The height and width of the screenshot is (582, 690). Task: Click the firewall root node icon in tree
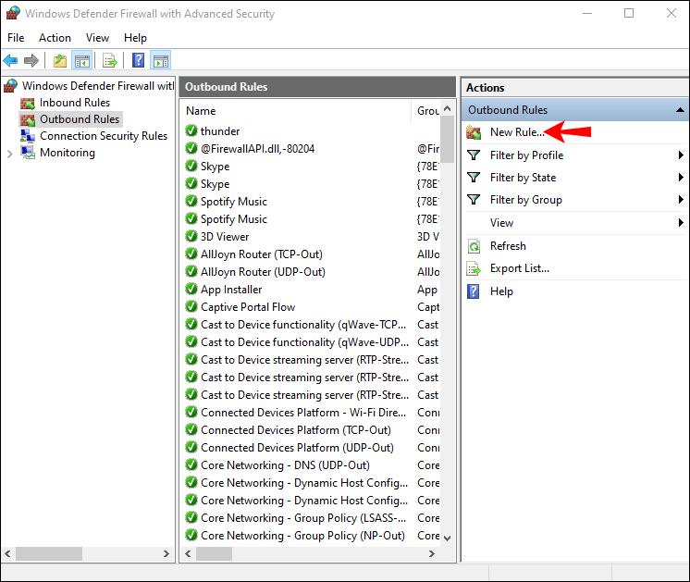(10, 86)
